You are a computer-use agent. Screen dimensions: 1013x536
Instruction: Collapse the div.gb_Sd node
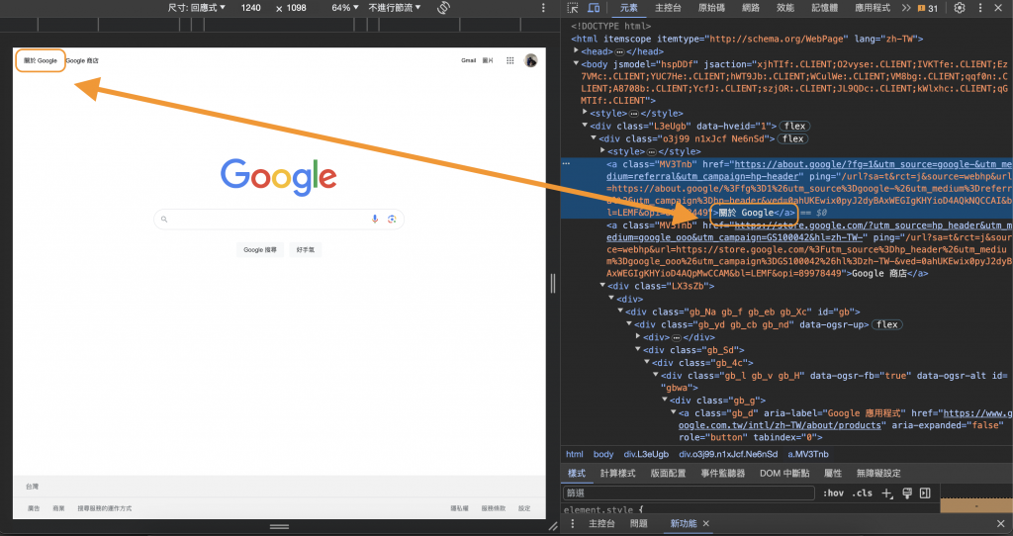[638, 349]
